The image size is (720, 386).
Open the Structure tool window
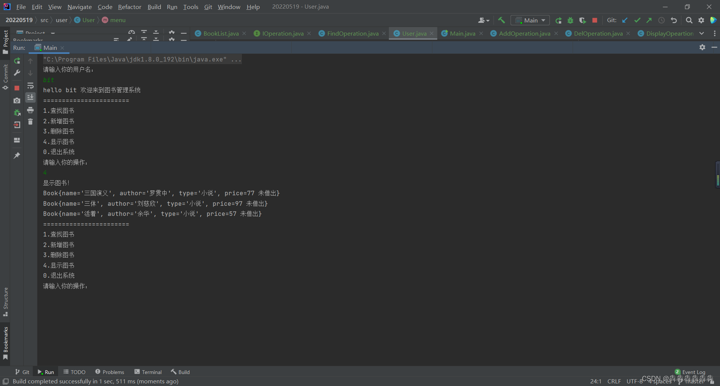click(5, 302)
